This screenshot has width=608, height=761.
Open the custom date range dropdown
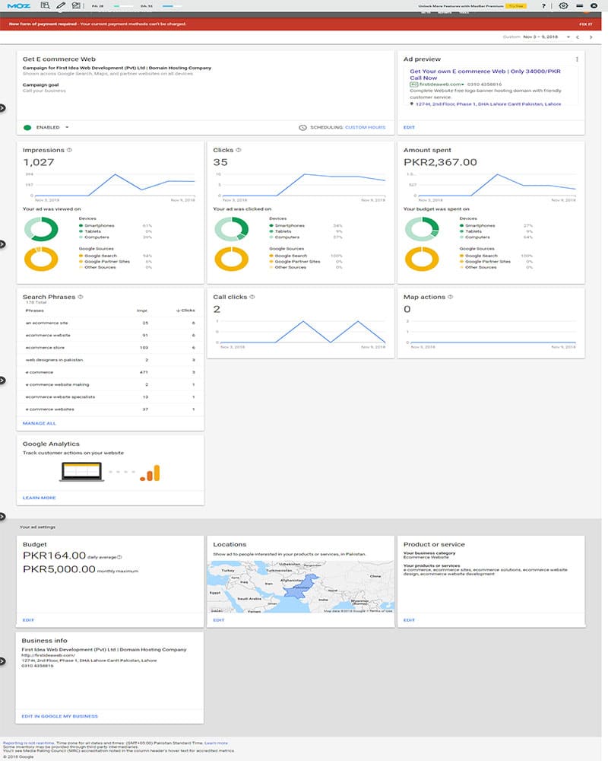click(568, 37)
